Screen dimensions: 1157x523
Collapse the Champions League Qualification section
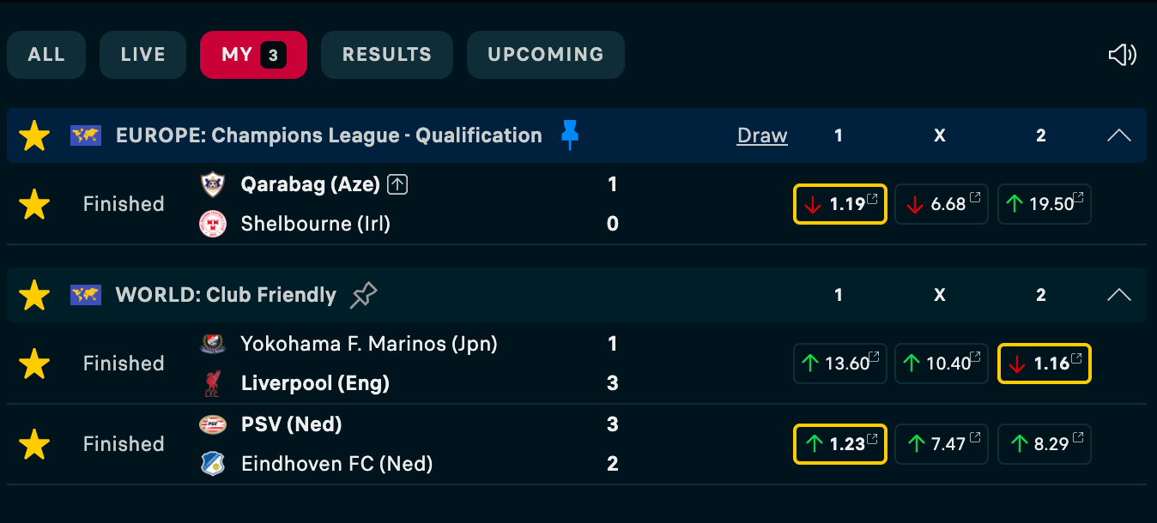(x=1118, y=135)
